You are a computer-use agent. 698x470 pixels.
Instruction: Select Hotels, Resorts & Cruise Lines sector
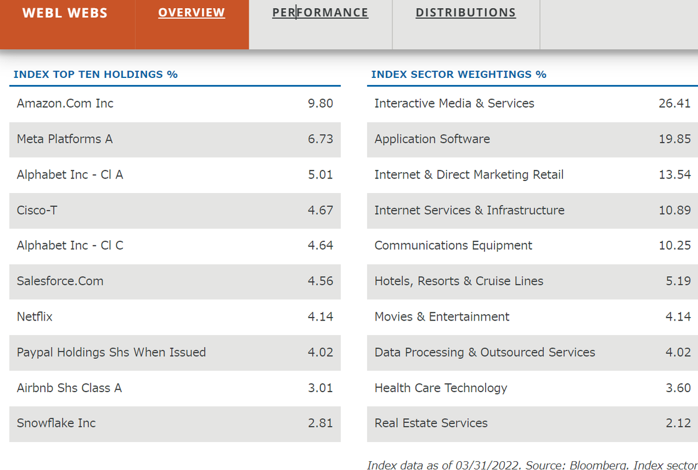pos(459,281)
